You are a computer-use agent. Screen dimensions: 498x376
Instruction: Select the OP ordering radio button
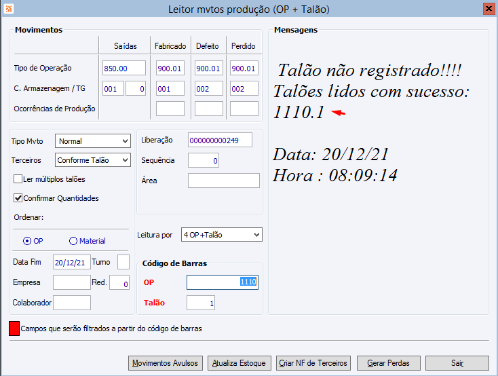click(27, 241)
